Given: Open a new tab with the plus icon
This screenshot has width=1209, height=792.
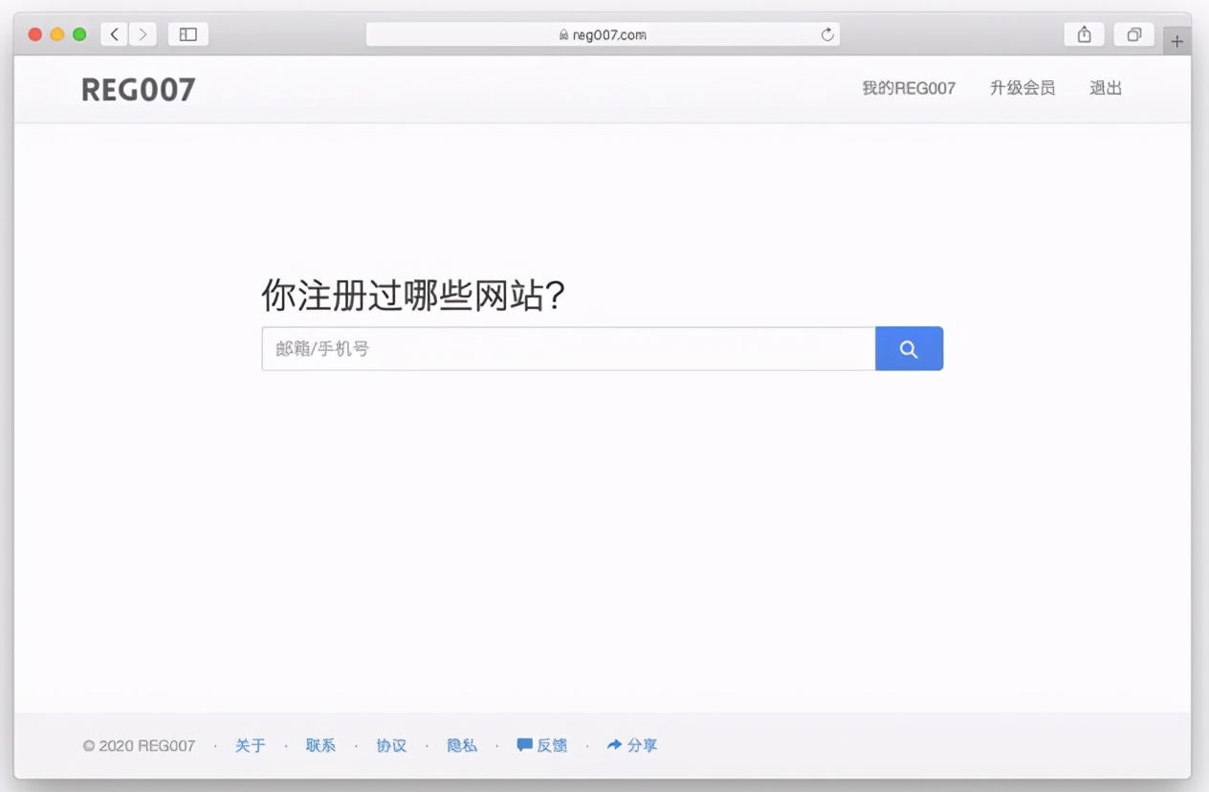Looking at the screenshot, I should [1176, 40].
